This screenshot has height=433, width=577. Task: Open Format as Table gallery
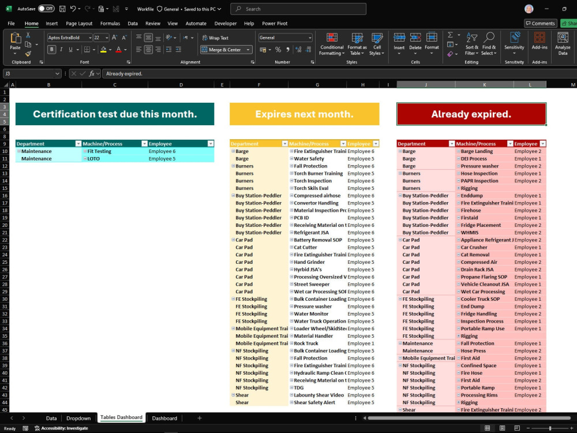pos(357,44)
